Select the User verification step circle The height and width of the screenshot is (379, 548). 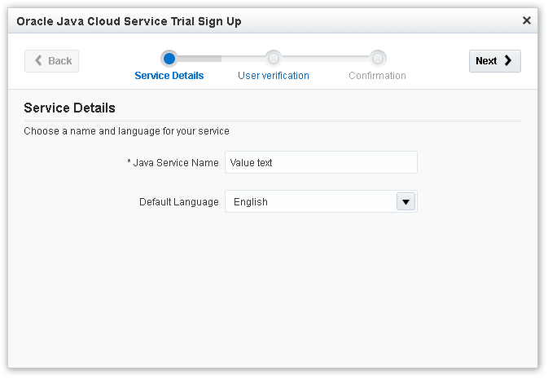click(274, 58)
